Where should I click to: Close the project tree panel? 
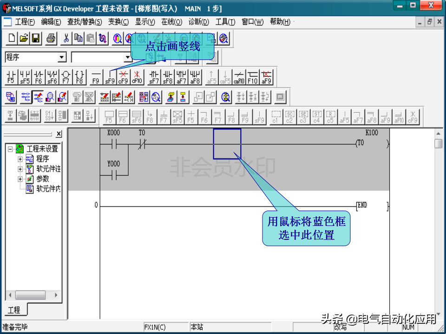click(59, 134)
